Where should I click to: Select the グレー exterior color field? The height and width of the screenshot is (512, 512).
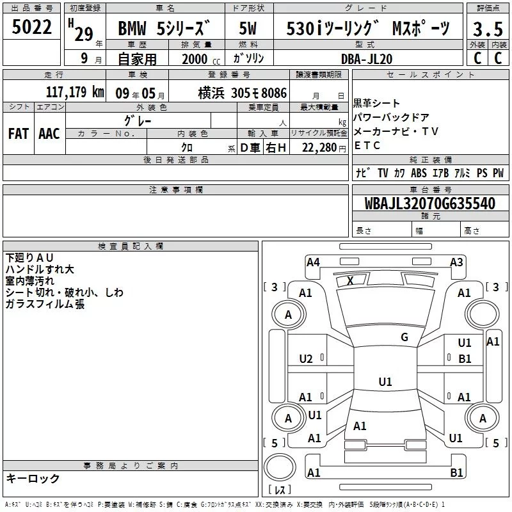[x=137, y=120]
